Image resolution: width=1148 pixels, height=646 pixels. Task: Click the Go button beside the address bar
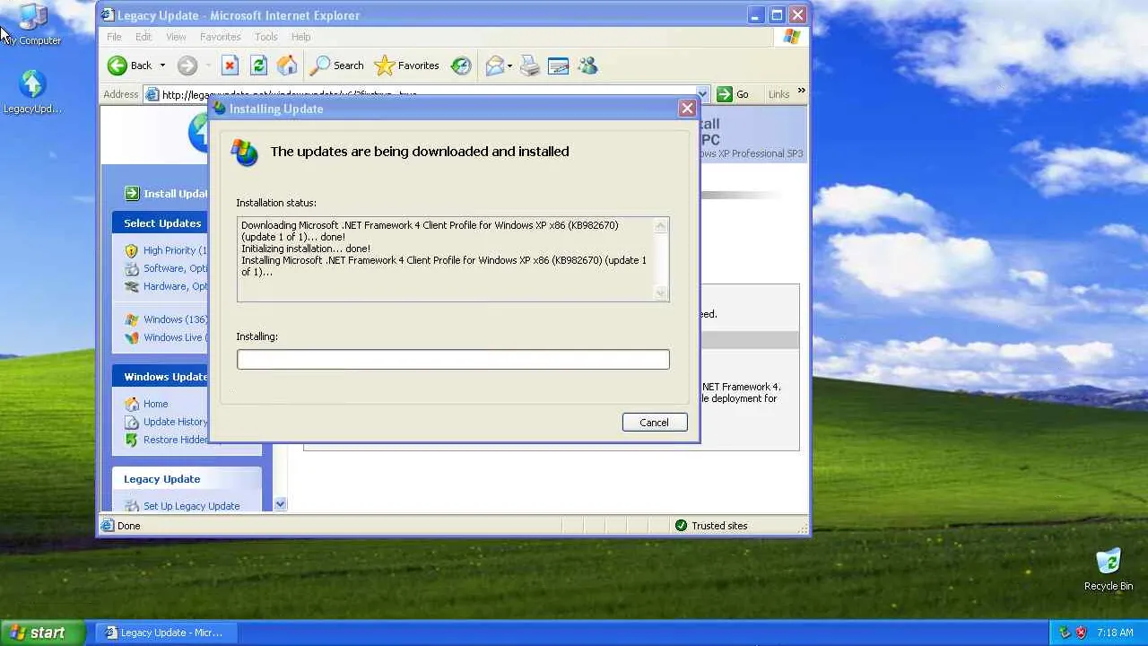[733, 94]
